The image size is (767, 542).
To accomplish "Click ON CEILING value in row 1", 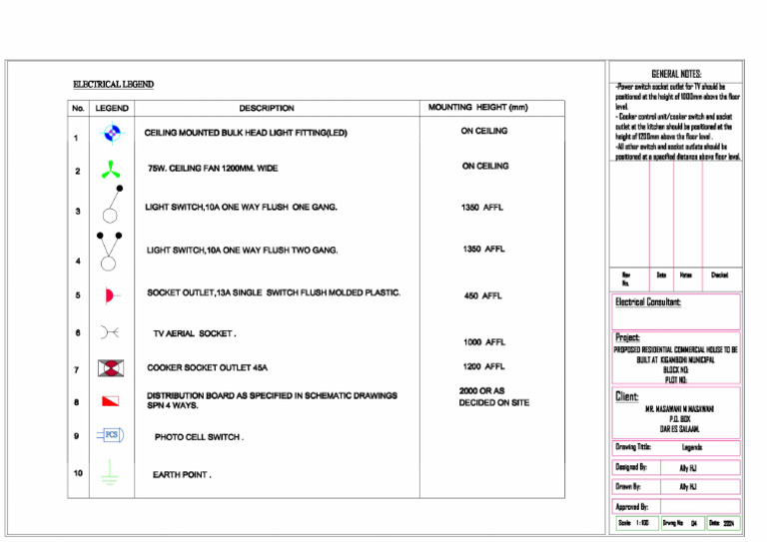I will click(483, 131).
